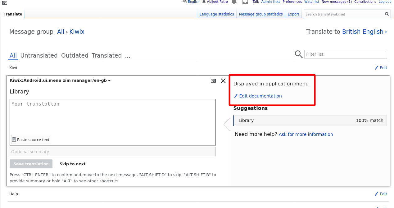Click Edit documentation link

(258, 96)
